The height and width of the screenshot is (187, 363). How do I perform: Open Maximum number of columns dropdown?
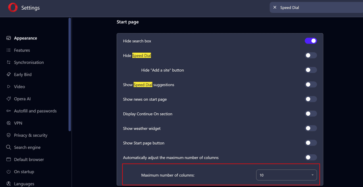(x=286, y=175)
